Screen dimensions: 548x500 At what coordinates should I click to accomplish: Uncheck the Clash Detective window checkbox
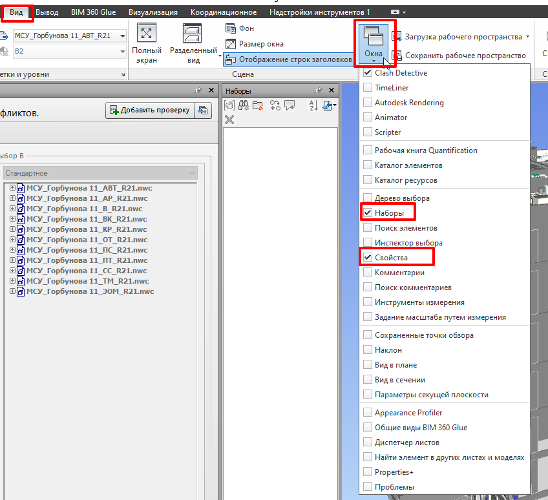click(x=368, y=73)
